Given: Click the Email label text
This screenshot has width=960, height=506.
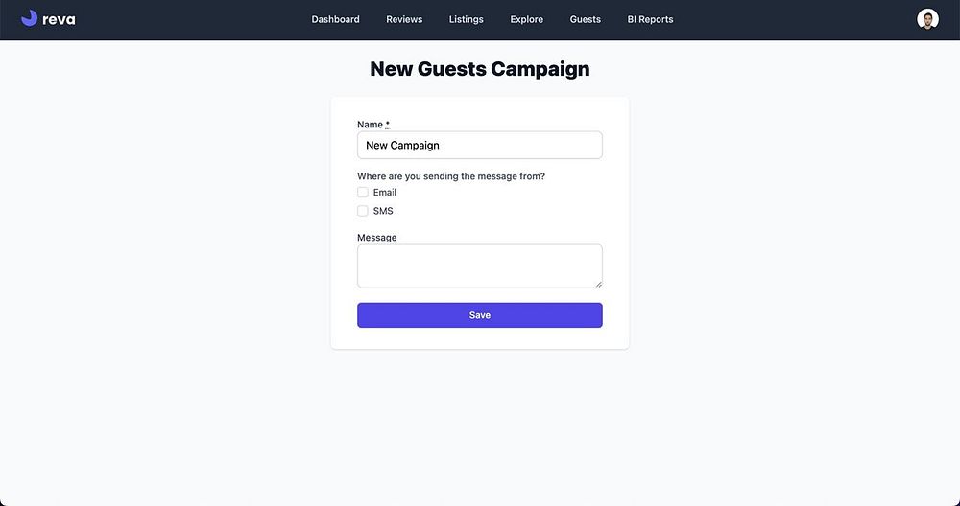Looking at the screenshot, I should click(x=384, y=193).
